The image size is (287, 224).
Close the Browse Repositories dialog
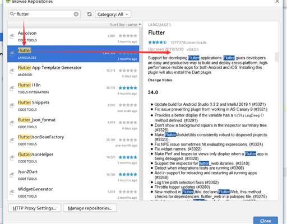(x=266, y=221)
